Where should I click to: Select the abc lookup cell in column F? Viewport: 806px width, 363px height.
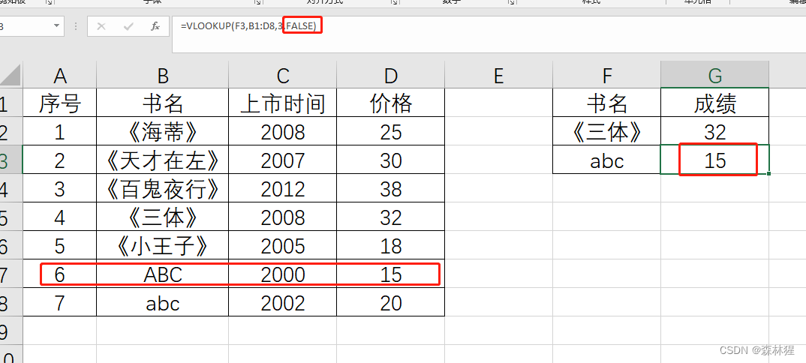[x=606, y=160]
